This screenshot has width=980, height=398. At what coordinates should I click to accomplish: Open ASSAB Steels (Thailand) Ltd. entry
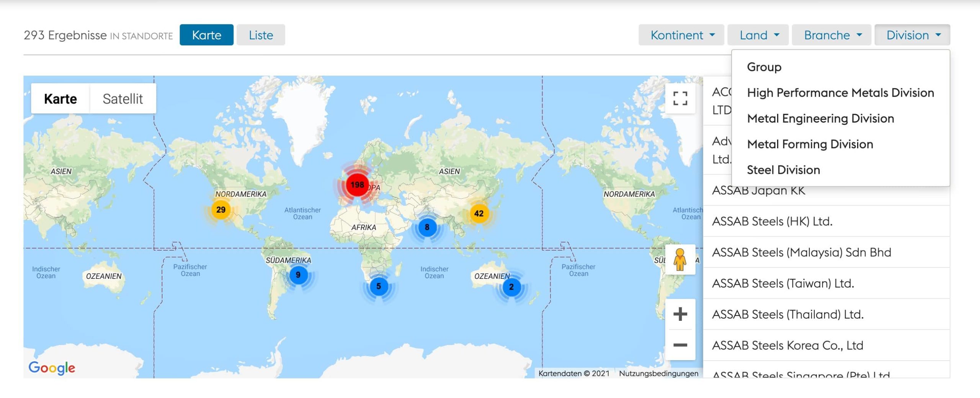(x=826, y=314)
